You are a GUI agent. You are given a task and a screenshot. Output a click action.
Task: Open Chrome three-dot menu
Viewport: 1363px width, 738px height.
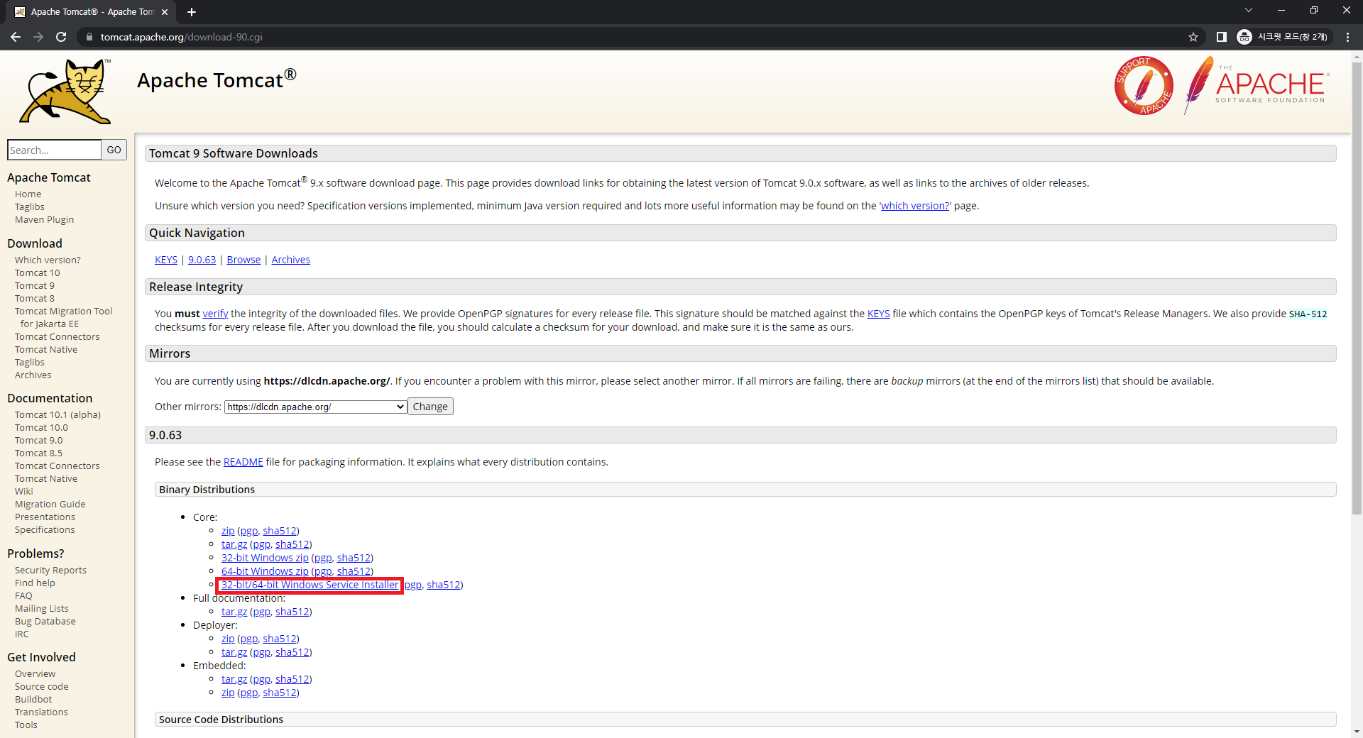point(1347,37)
